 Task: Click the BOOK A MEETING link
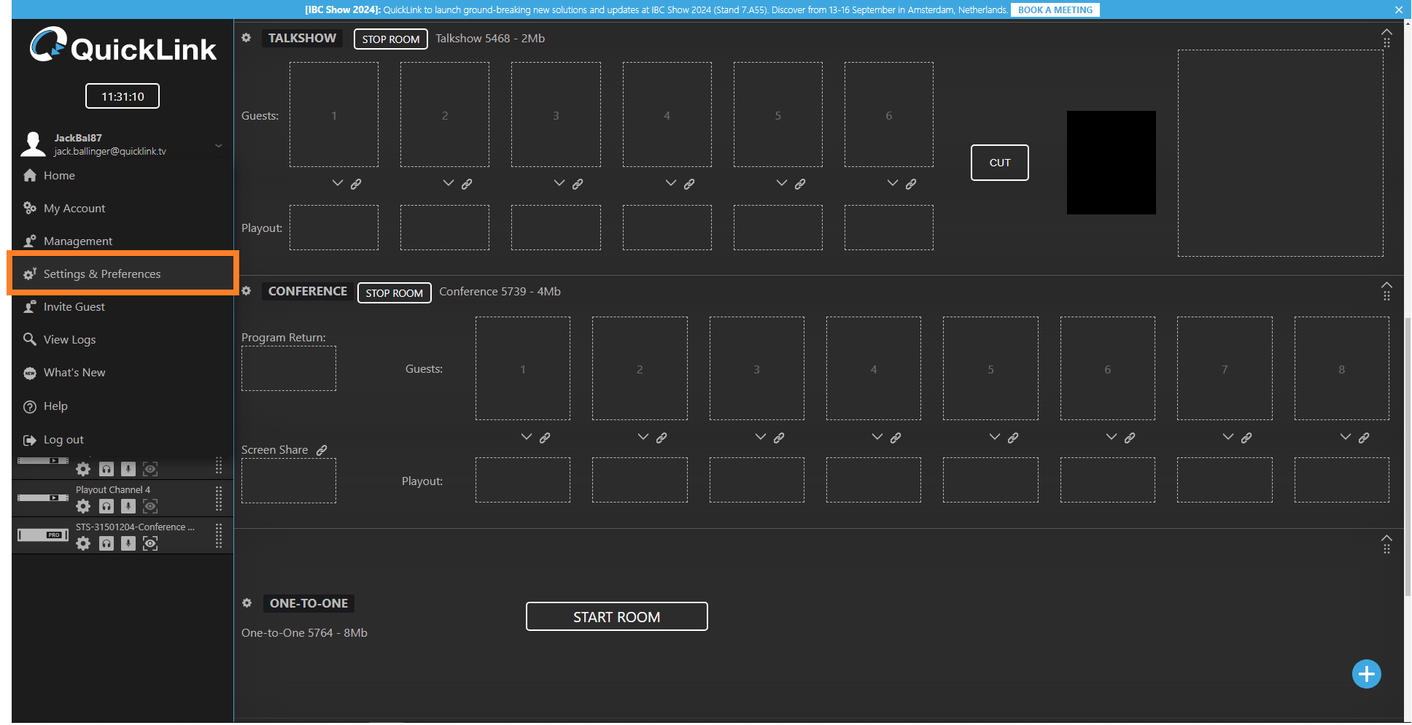pos(1055,10)
